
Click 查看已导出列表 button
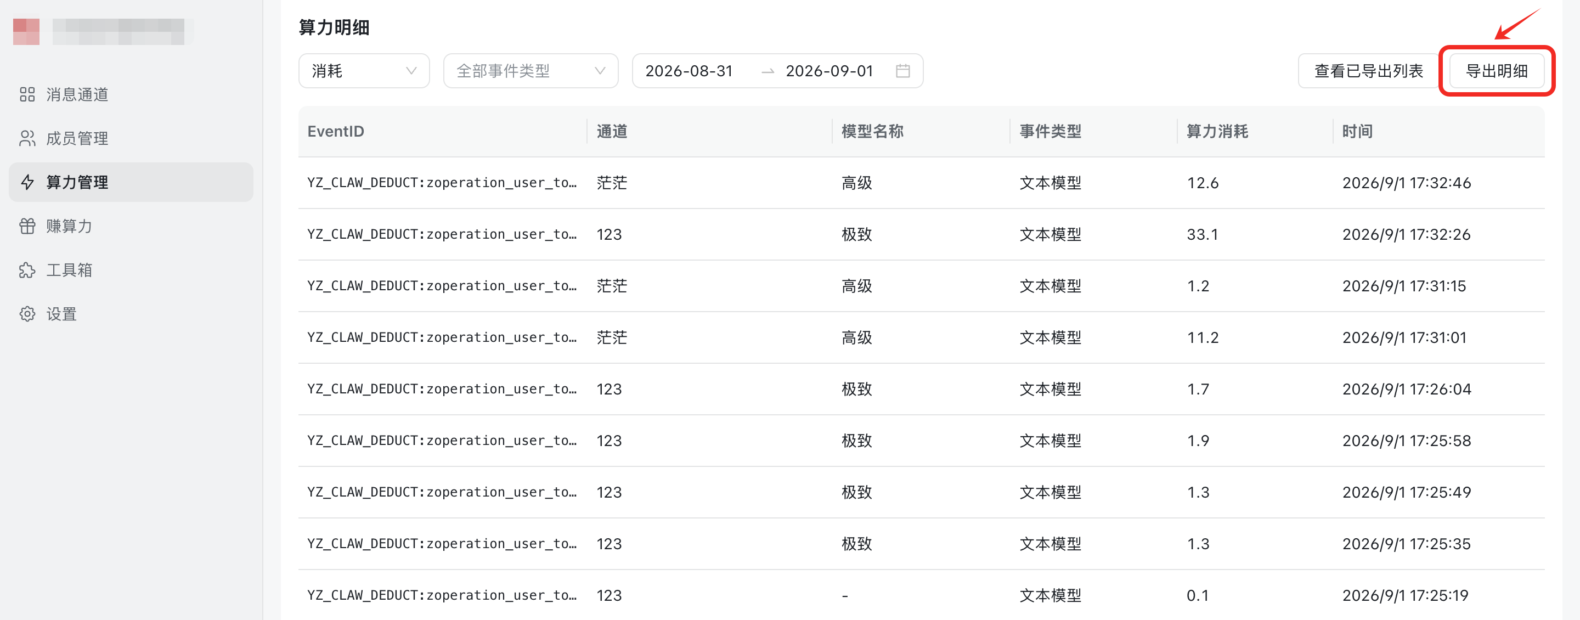coord(1368,71)
